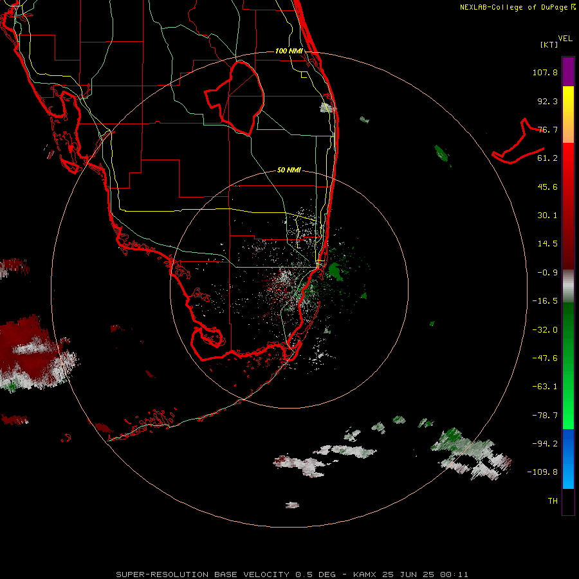
Task: Click the blue segment of the color bar
Action: (568, 459)
